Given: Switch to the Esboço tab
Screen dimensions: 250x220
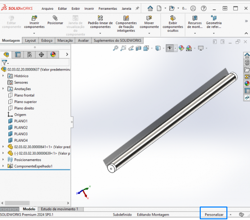Looking at the screenshot, I should click(47, 40).
